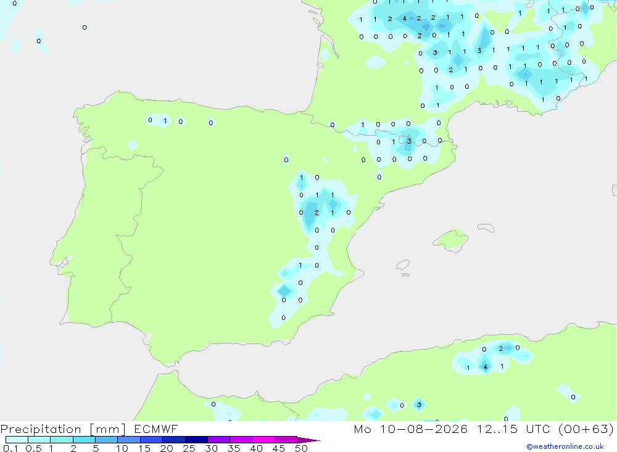Click the purple arrow tip beyond 50

click(x=308, y=440)
